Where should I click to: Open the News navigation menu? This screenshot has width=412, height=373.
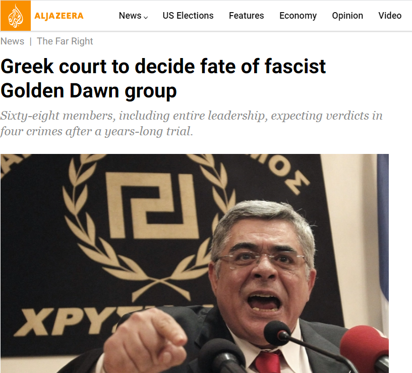(130, 16)
